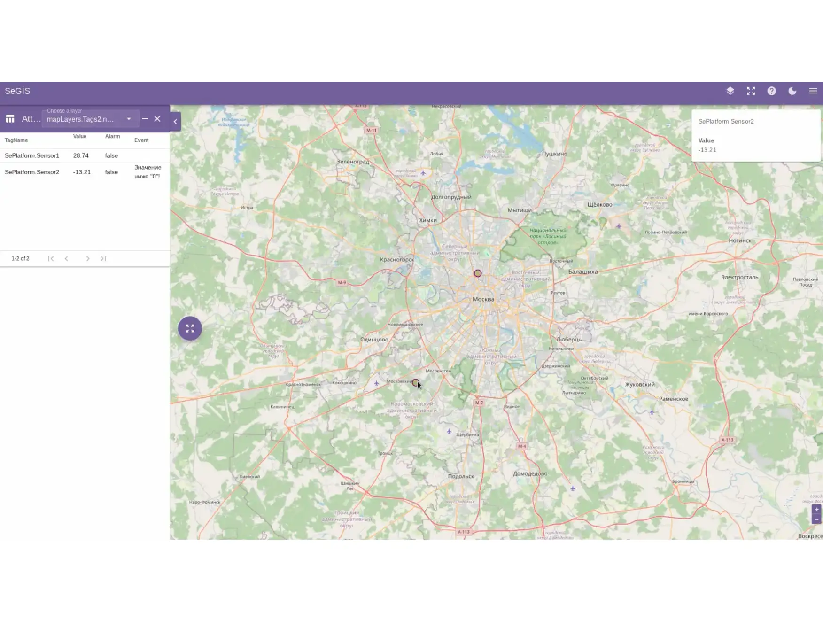Open the hamburger menu top right
823x620 pixels.
tap(813, 91)
